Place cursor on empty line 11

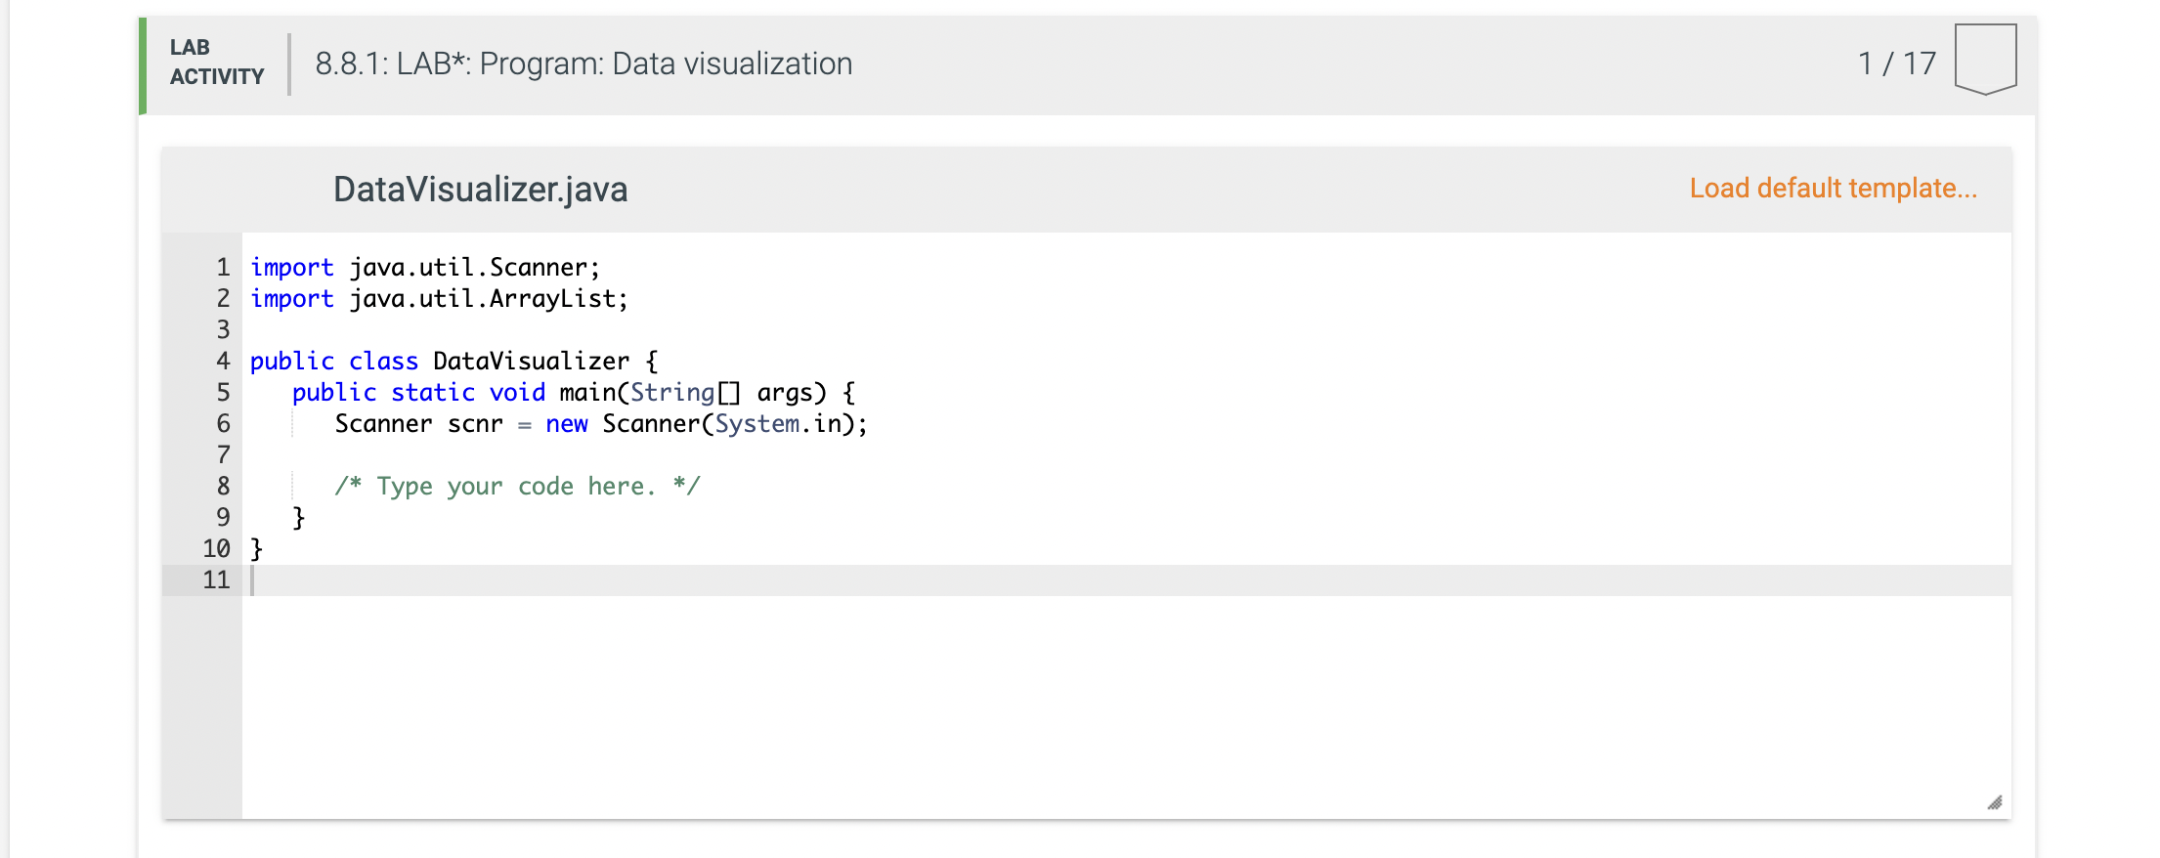1126,580
